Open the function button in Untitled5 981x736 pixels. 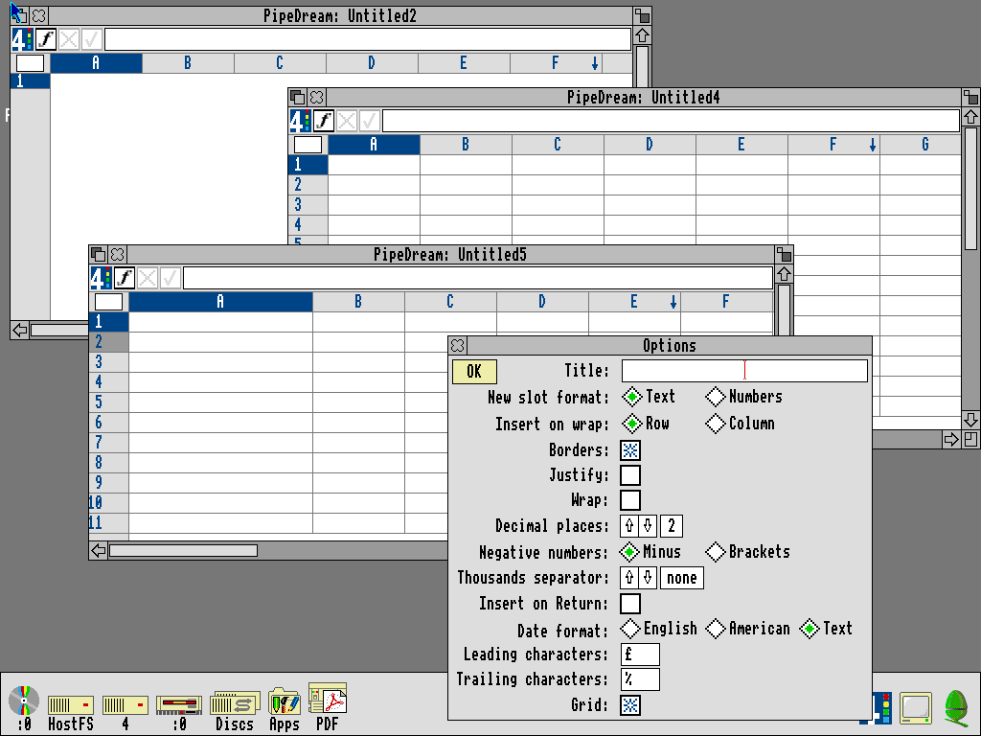125,278
